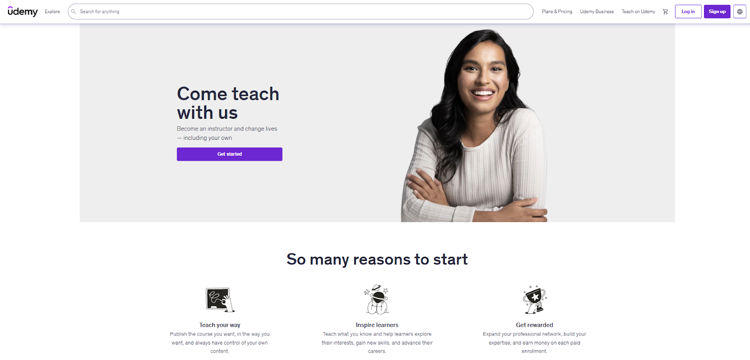Click the Come teach with us heading

click(228, 103)
